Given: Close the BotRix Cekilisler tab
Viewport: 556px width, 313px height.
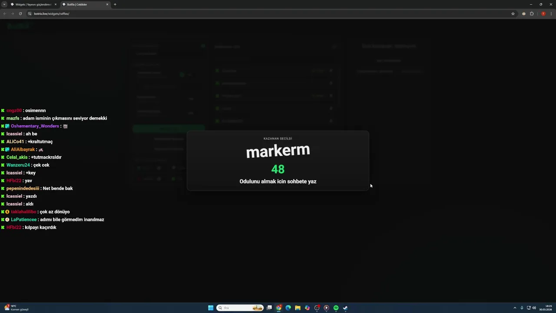Looking at the screenshot, I should click(x=107, y=4).
